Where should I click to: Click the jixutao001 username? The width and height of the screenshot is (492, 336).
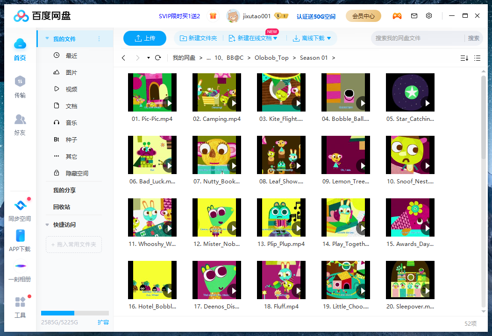point(257,16)
